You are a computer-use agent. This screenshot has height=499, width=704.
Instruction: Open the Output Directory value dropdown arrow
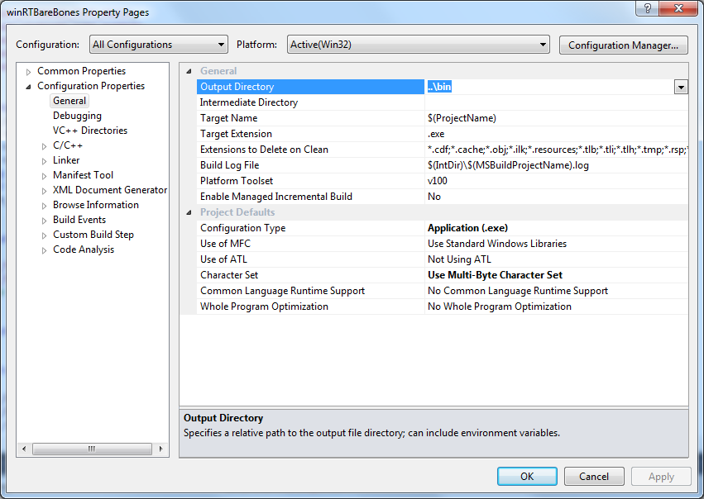pyautogui.click(x=681, y=87)
